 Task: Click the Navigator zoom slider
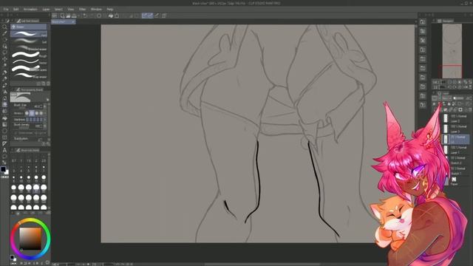click(x=443, y=82)
